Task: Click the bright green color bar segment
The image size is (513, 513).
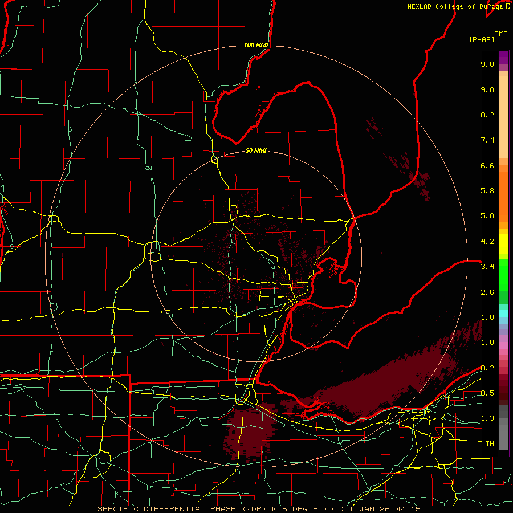Action: click(503, 275)
